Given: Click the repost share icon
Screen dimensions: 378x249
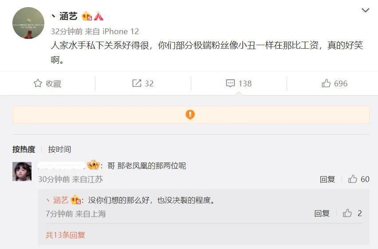Looking at the screenshot, I should point(137,83).
